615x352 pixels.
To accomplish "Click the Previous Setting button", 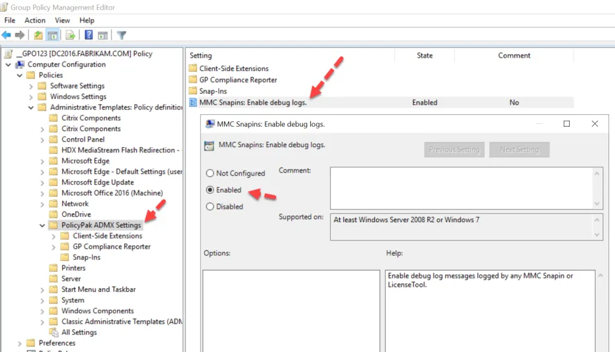I will tap(454, 150).
